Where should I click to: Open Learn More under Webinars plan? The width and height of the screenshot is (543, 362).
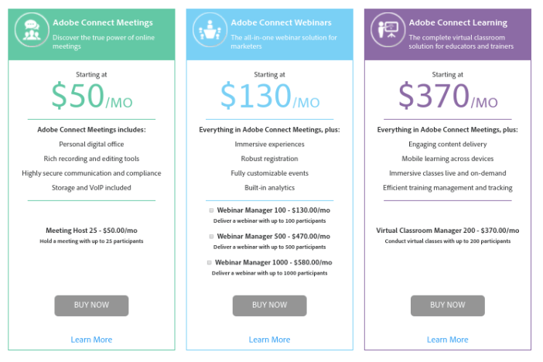click(x=269, y=340)
